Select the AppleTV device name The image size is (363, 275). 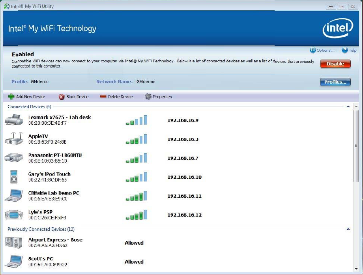(38, 136)
